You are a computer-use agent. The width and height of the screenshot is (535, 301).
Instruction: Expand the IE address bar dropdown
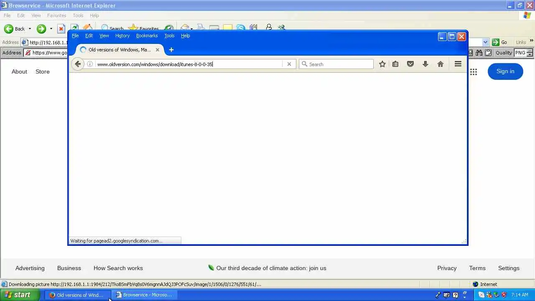(x=485, y=42)
